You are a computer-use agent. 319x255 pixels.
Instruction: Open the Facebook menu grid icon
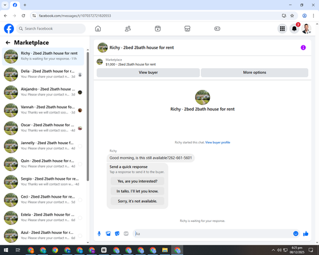[282, 29]
